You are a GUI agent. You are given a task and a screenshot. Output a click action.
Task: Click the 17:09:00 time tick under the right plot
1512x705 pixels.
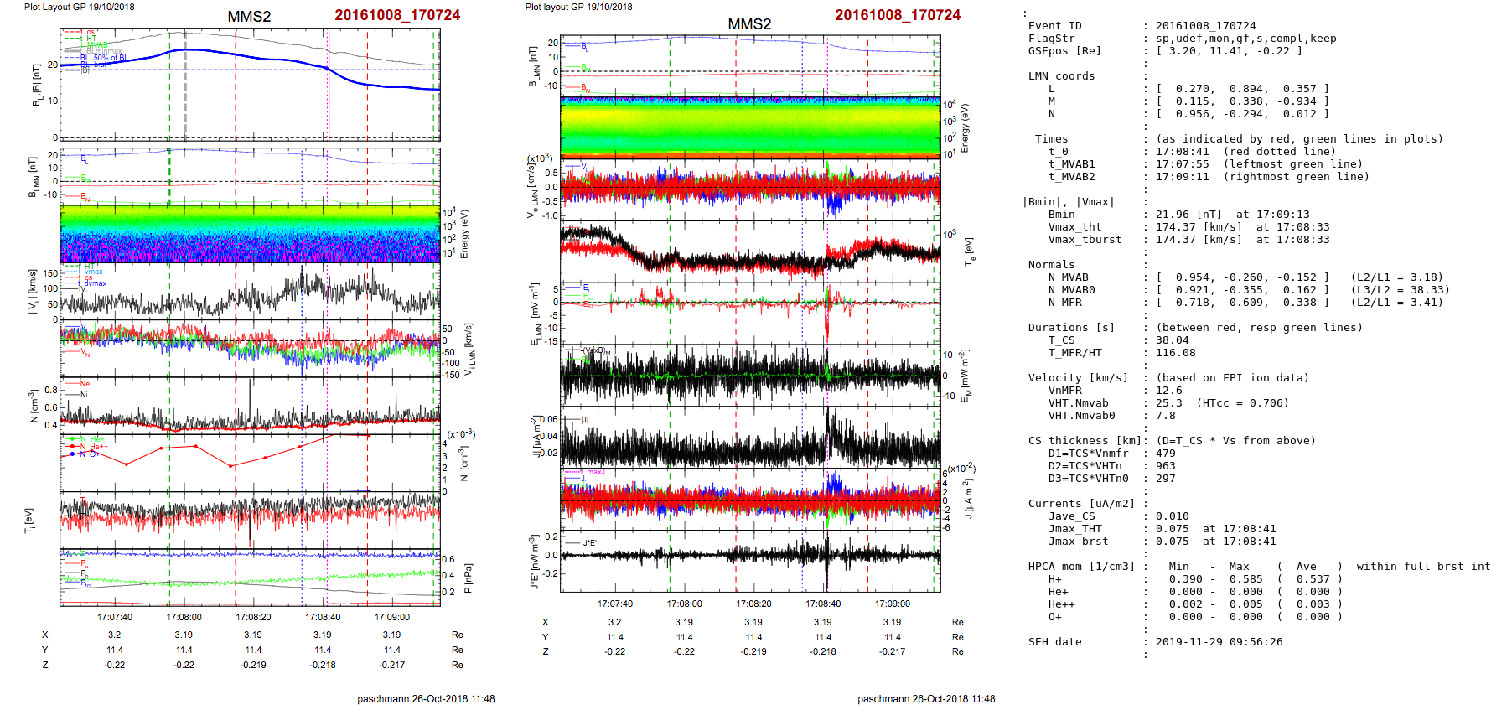(892, 604)
